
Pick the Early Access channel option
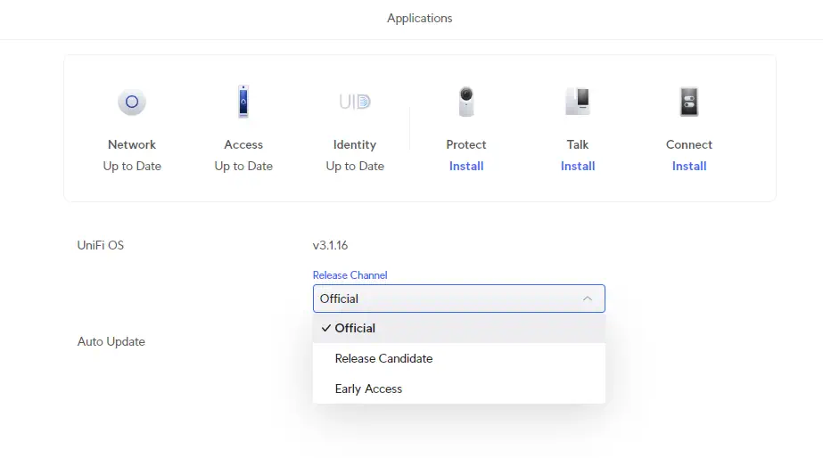(x=368, y=388)
